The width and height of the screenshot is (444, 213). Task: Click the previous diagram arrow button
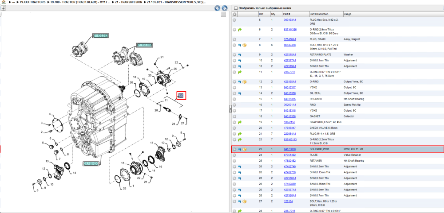click(x=218, y=8)
